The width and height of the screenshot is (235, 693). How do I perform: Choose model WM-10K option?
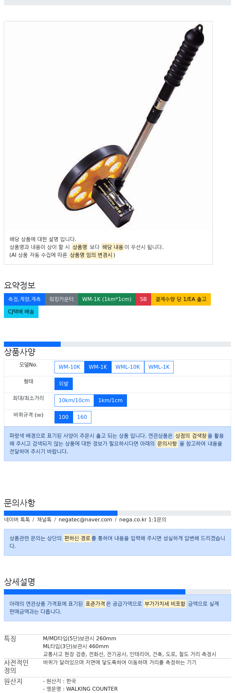pos(70,367)
